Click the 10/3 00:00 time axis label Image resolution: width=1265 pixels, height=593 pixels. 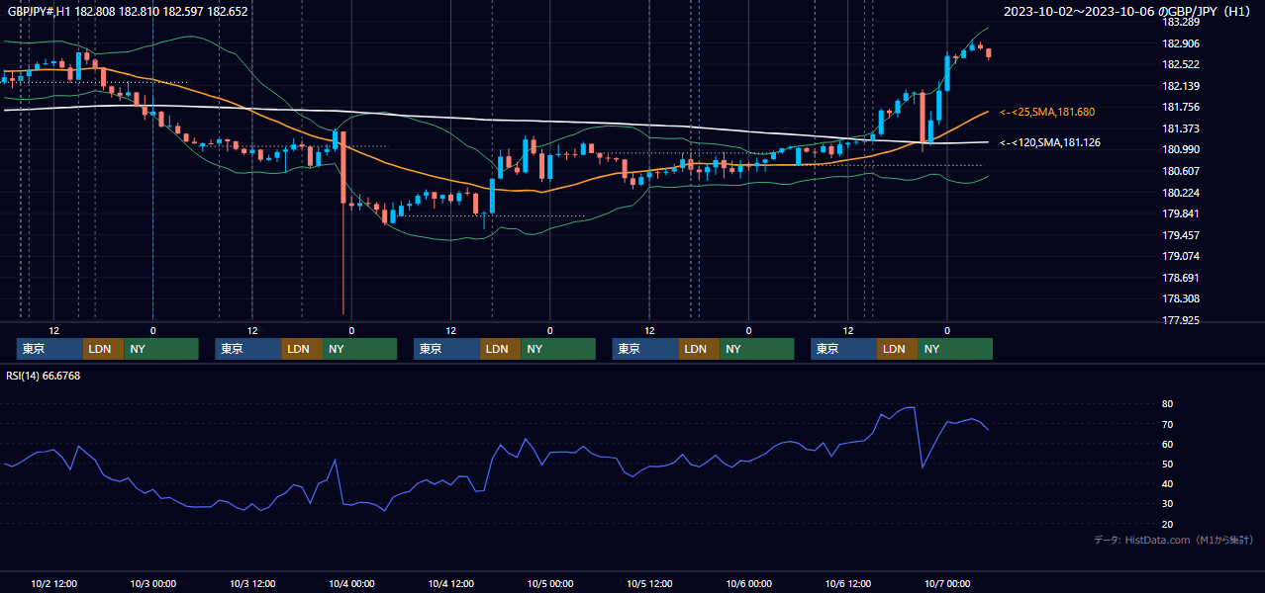pyautogui.click(x=152, y=584)
